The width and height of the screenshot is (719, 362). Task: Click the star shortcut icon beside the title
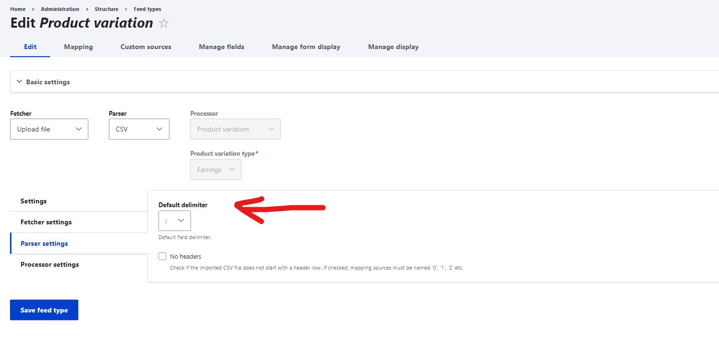[164, 23]
